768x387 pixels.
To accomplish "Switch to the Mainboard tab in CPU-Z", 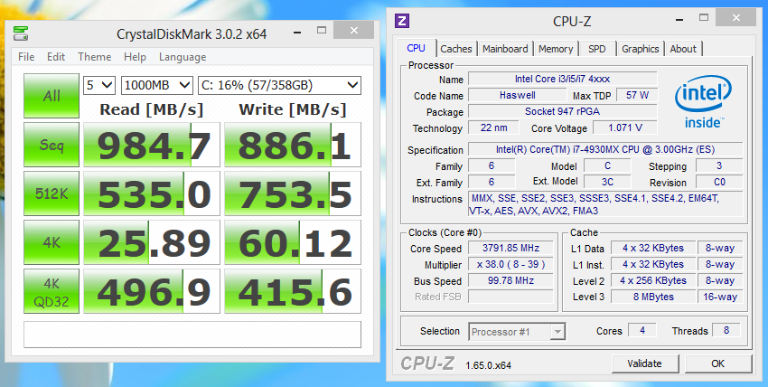I will click(505, 49).
